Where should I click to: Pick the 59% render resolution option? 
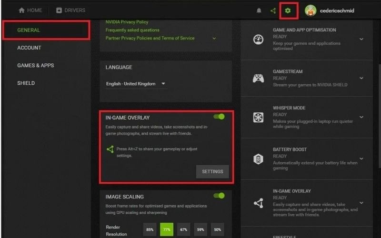click(x=201, y=229)
